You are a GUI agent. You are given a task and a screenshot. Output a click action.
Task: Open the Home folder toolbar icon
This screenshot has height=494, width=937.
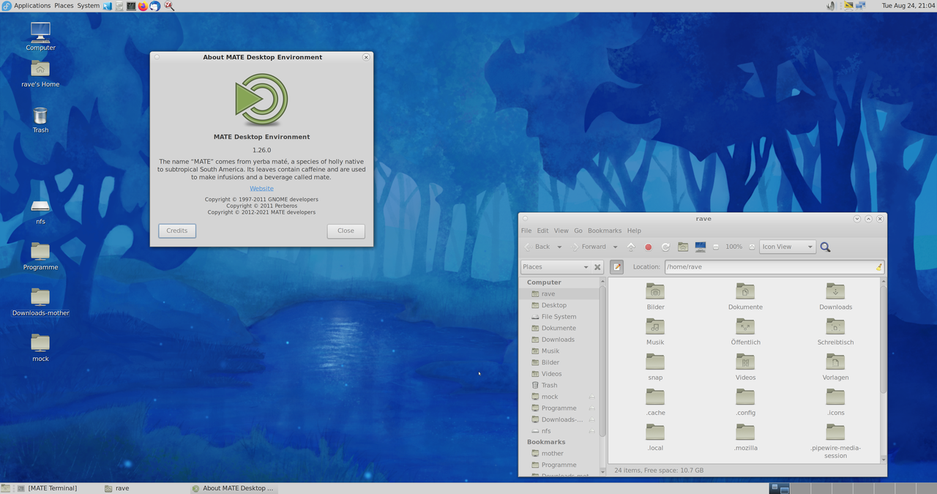click(683, 247)
